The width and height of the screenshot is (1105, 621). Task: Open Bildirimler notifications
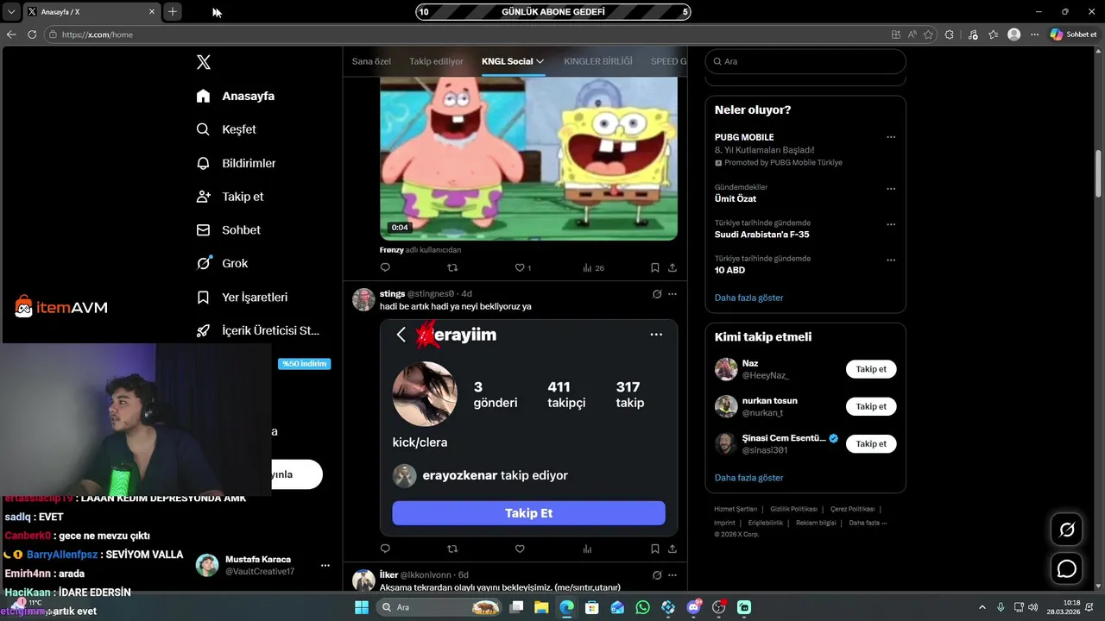[237, 163]
